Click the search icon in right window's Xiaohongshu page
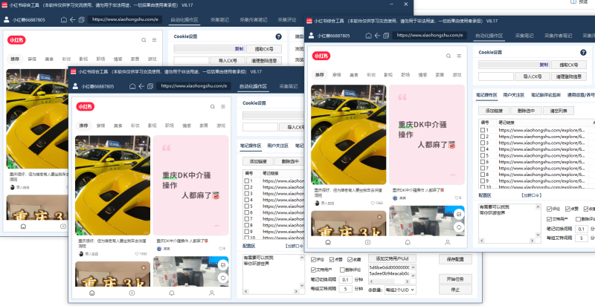The image size is (595, 306). [x=448, y=56]
